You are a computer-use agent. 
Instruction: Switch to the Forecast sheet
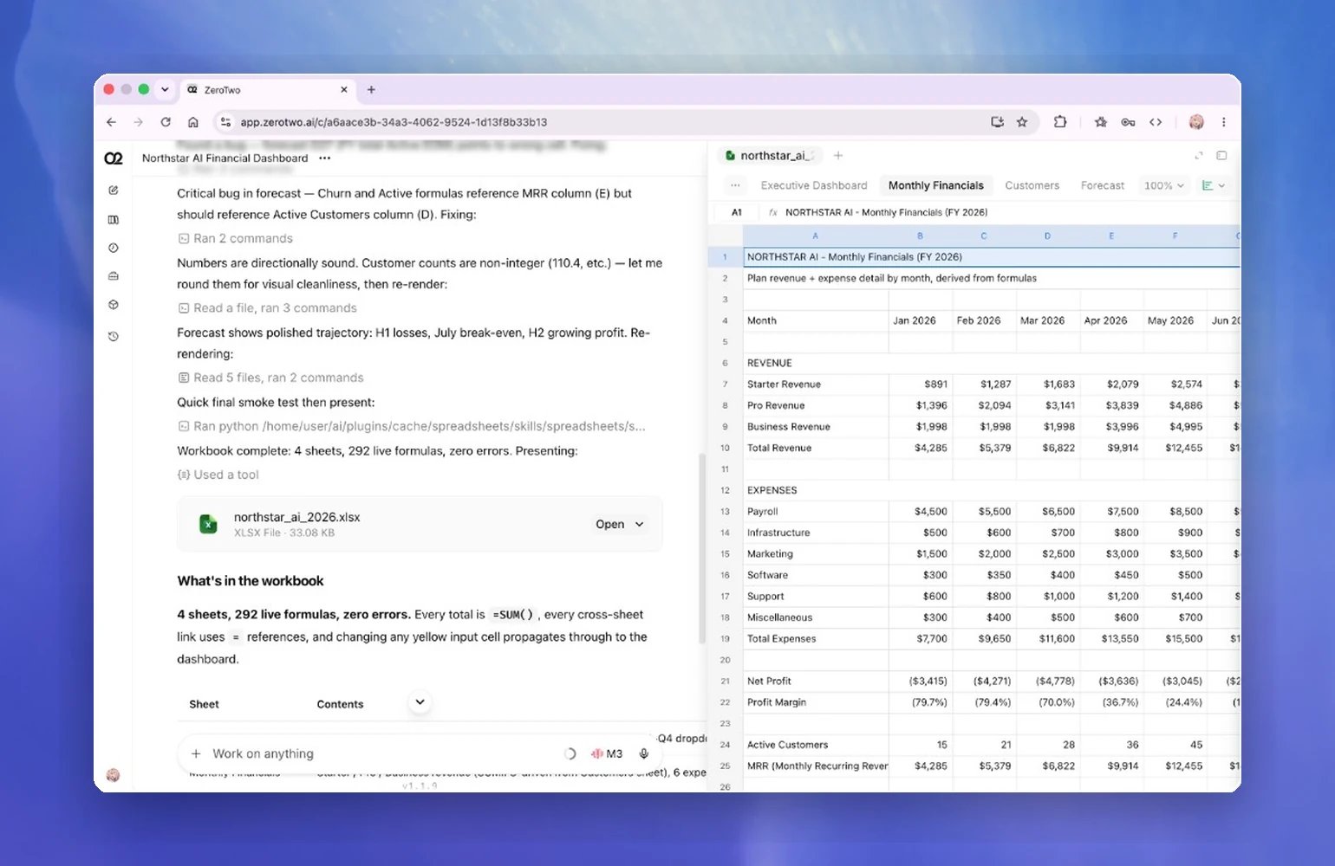(1102, 185)
